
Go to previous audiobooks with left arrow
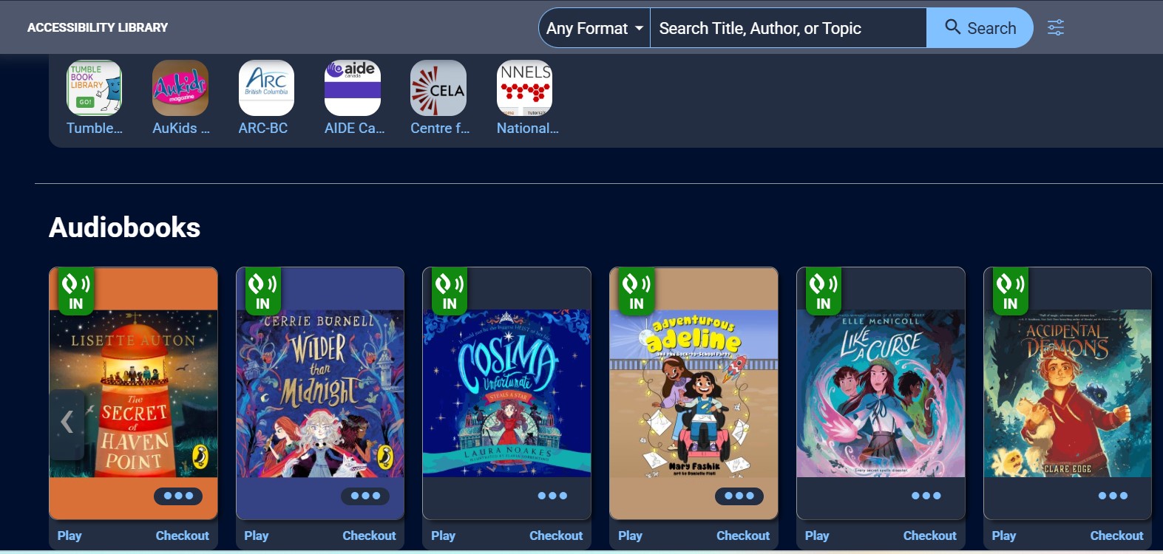point(67,423)
